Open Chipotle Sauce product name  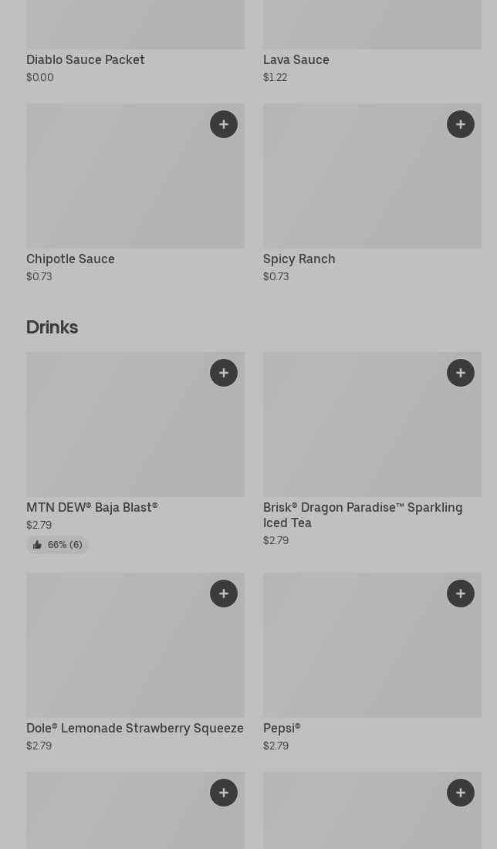(x=70, y=259)
